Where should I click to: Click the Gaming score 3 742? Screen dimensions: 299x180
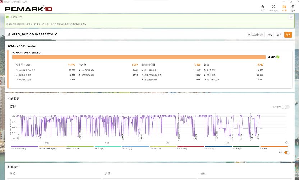click(260, 65)
